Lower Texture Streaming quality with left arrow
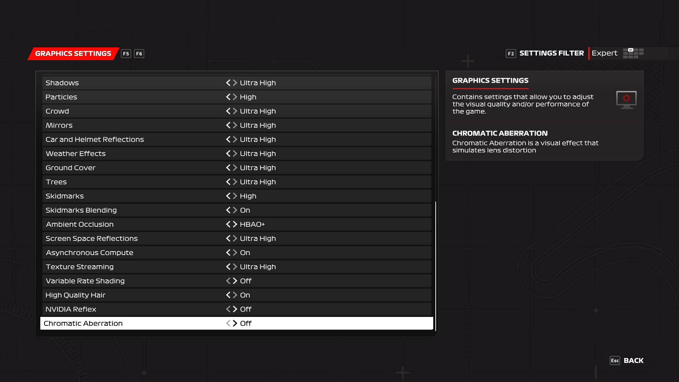Image resolution: width=679 pixels, height=382 pixels. click(x=228, y=267)
